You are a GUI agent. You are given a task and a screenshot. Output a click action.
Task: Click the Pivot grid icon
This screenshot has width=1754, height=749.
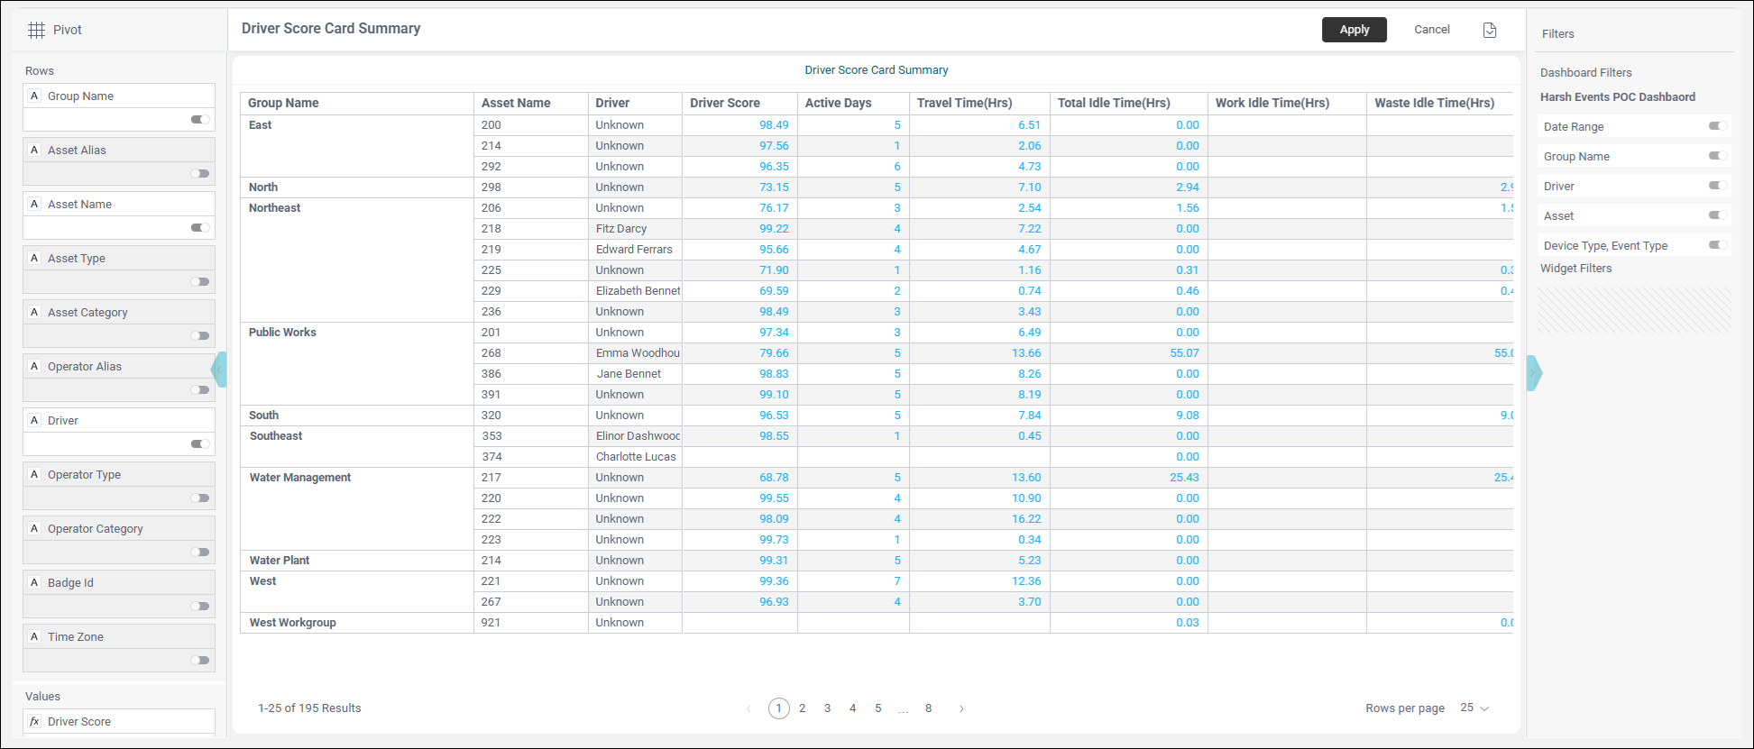coord(36,30)
